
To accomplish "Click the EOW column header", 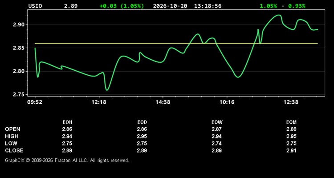I will (x=217, y=122).
